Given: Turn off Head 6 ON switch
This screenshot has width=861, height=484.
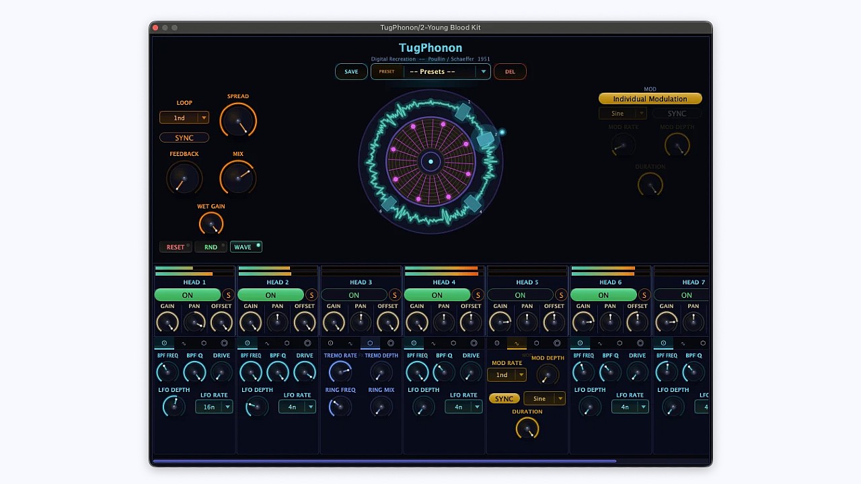Looking at the screenshot, I should 603,295.
